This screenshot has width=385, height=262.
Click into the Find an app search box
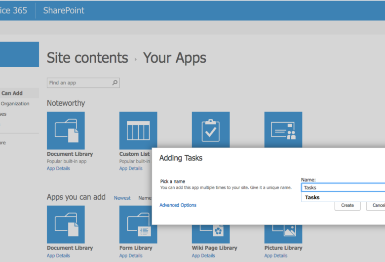coord(83,83)
